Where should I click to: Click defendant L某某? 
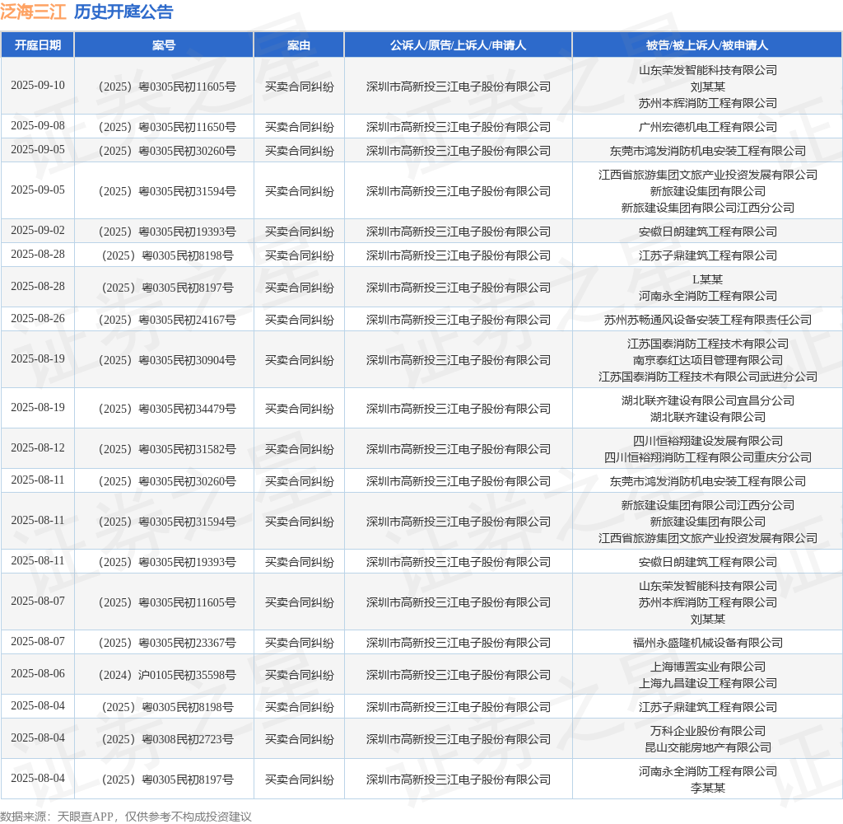pos(707,279)
